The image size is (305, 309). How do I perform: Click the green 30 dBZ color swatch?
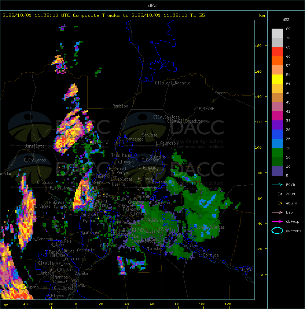tap(277, 153)
